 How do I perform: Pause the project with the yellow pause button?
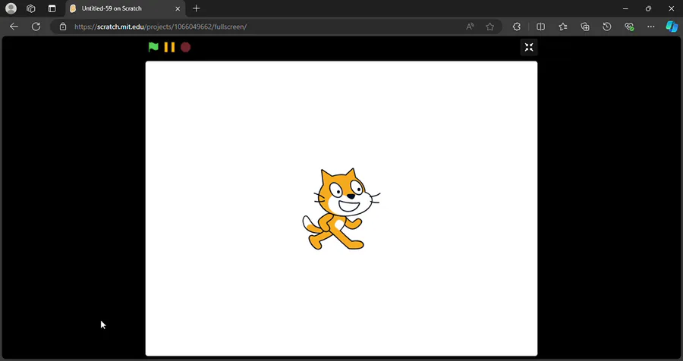[169, 47]
